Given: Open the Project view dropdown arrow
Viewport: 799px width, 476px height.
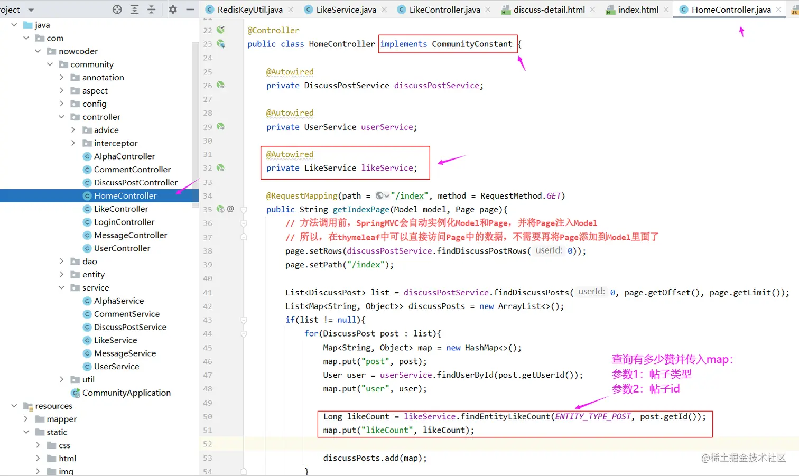Looking at the screenshot, I should [x=31, y=10].
